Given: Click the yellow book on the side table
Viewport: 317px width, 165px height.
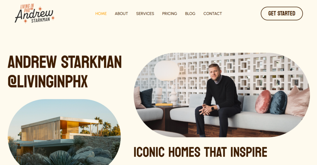Looking at the screenshot, I should pyautogui.click(x=164, y=105).
